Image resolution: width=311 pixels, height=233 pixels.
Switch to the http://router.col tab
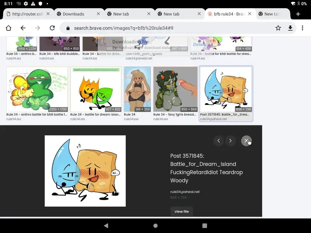pos(28,14)
